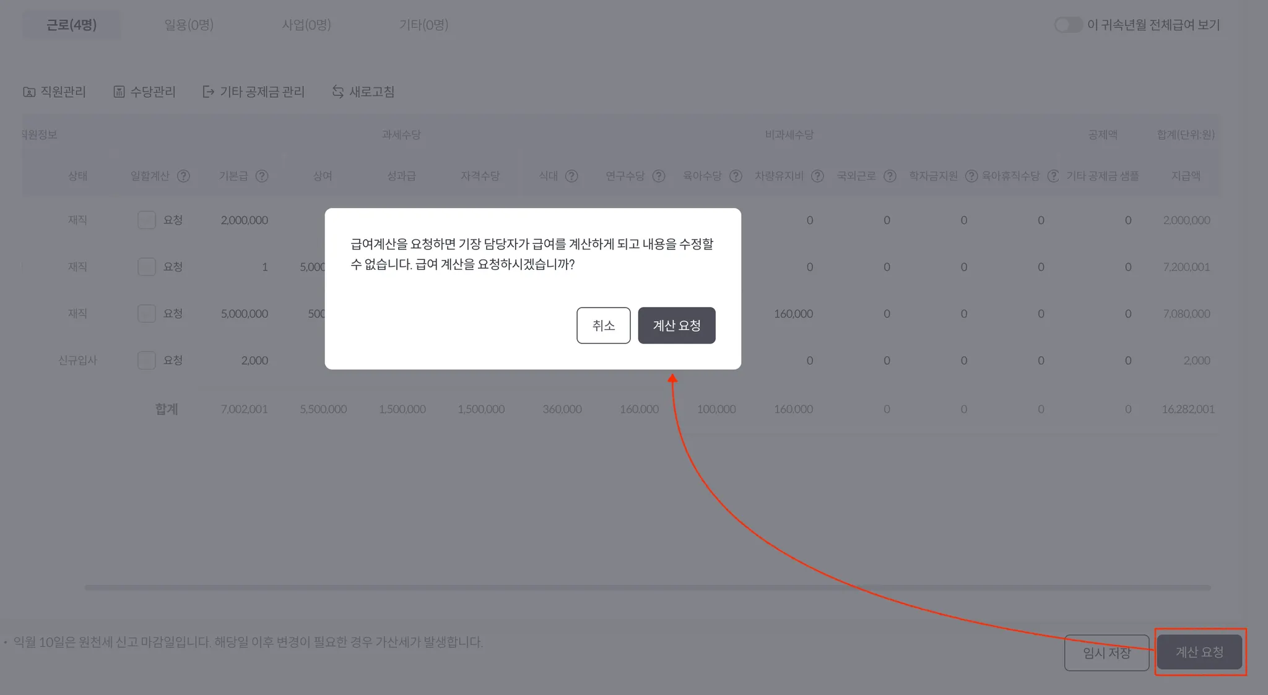1268x695 pixels.
Task: Click 기타 공제금 관리 export icon
Action: pyautogui.click(x=209, y=92)
